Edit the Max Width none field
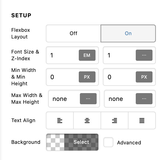The image size is (162, 160). [x=65, y=99]
